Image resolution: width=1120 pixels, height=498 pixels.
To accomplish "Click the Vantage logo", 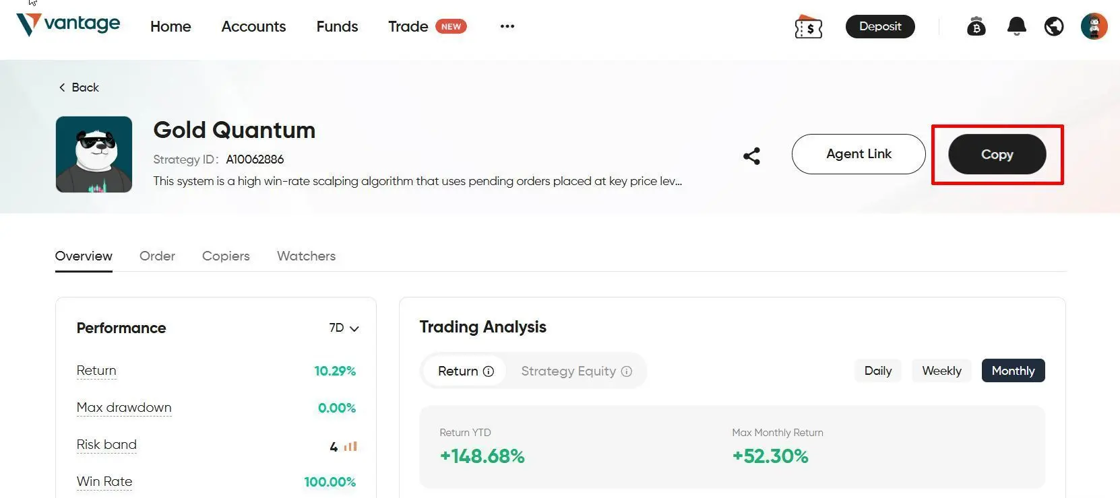I will [x=67, y=24].
